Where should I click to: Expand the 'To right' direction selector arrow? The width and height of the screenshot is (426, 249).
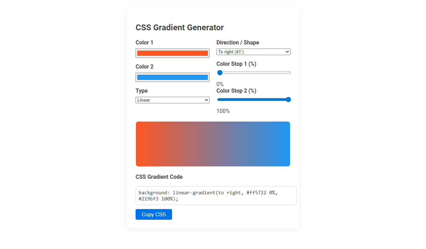[x=287, y=51]
